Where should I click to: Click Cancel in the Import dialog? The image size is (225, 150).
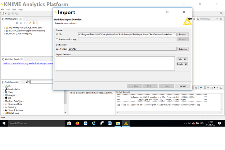(x=182, y=86)
